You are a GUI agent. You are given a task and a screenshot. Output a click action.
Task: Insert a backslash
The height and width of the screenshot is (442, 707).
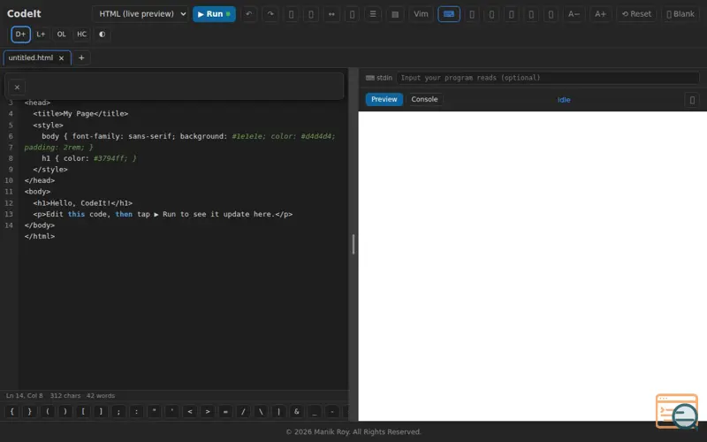click(x=261, y=411)
